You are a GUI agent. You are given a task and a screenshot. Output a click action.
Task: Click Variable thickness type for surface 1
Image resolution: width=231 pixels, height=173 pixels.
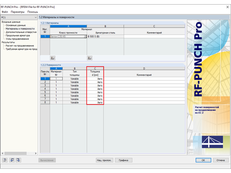74,79
